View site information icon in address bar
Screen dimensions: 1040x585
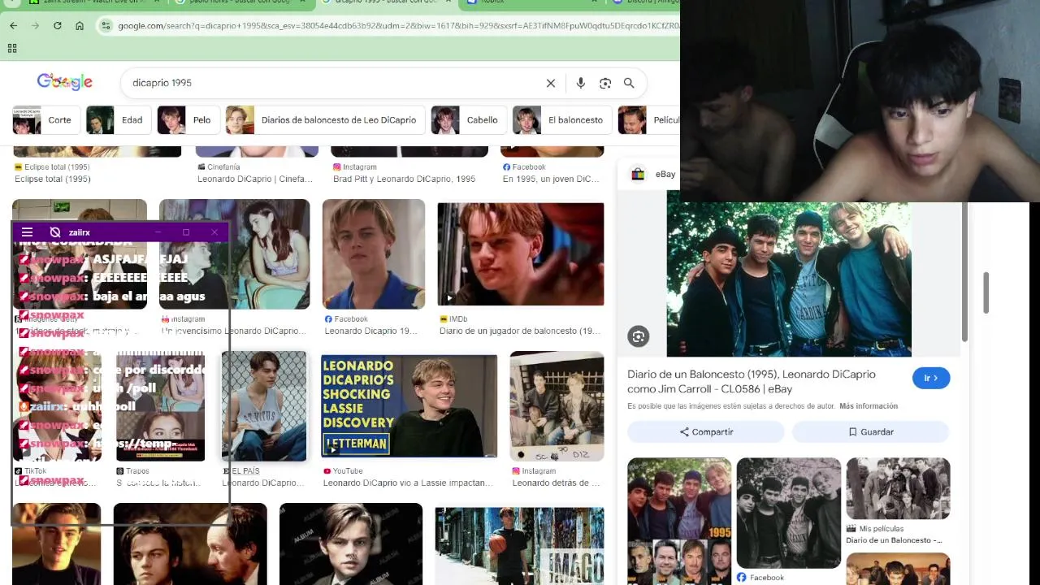pos(106,26)
